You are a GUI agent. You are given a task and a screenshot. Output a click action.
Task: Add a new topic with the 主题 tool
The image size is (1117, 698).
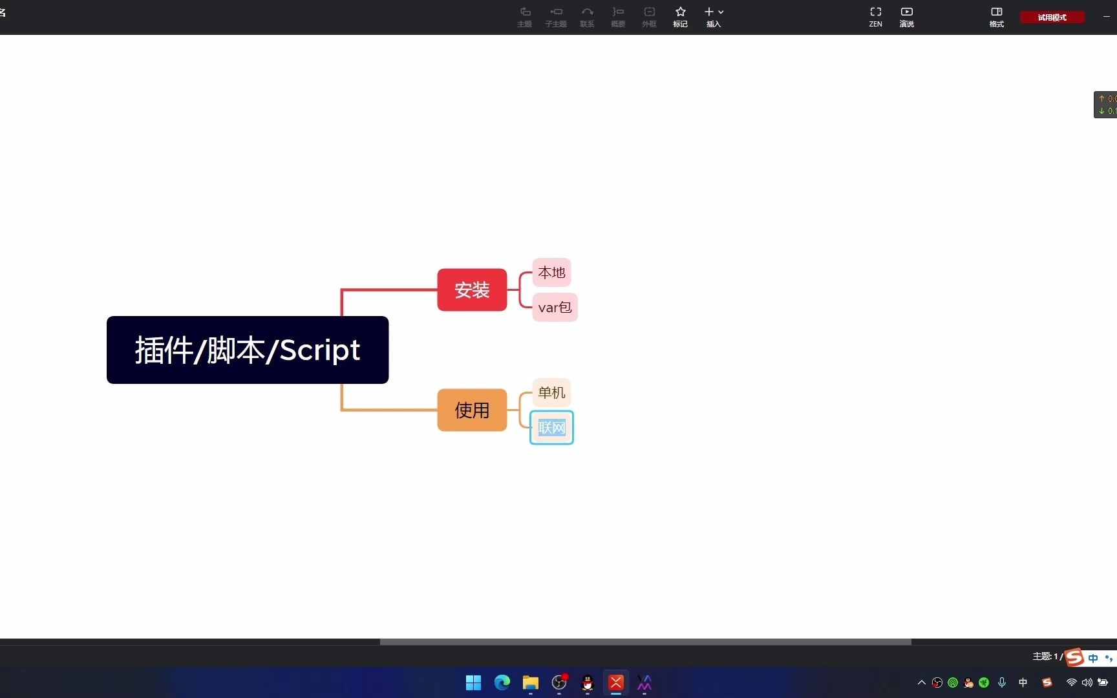pos(524,17)
